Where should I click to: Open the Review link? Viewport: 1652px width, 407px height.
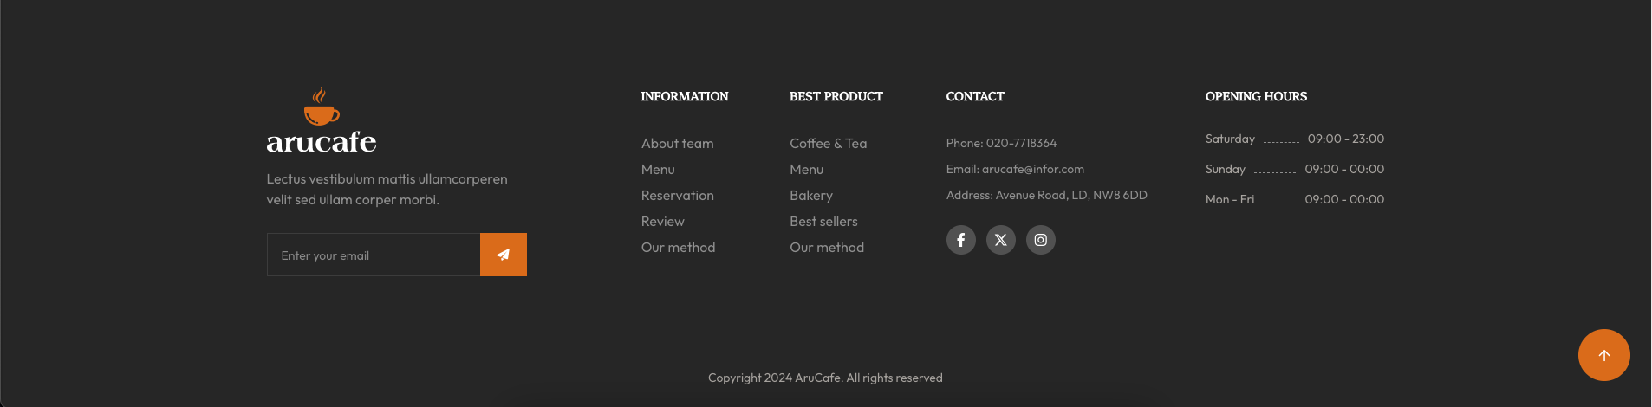[x=662, y=222]
